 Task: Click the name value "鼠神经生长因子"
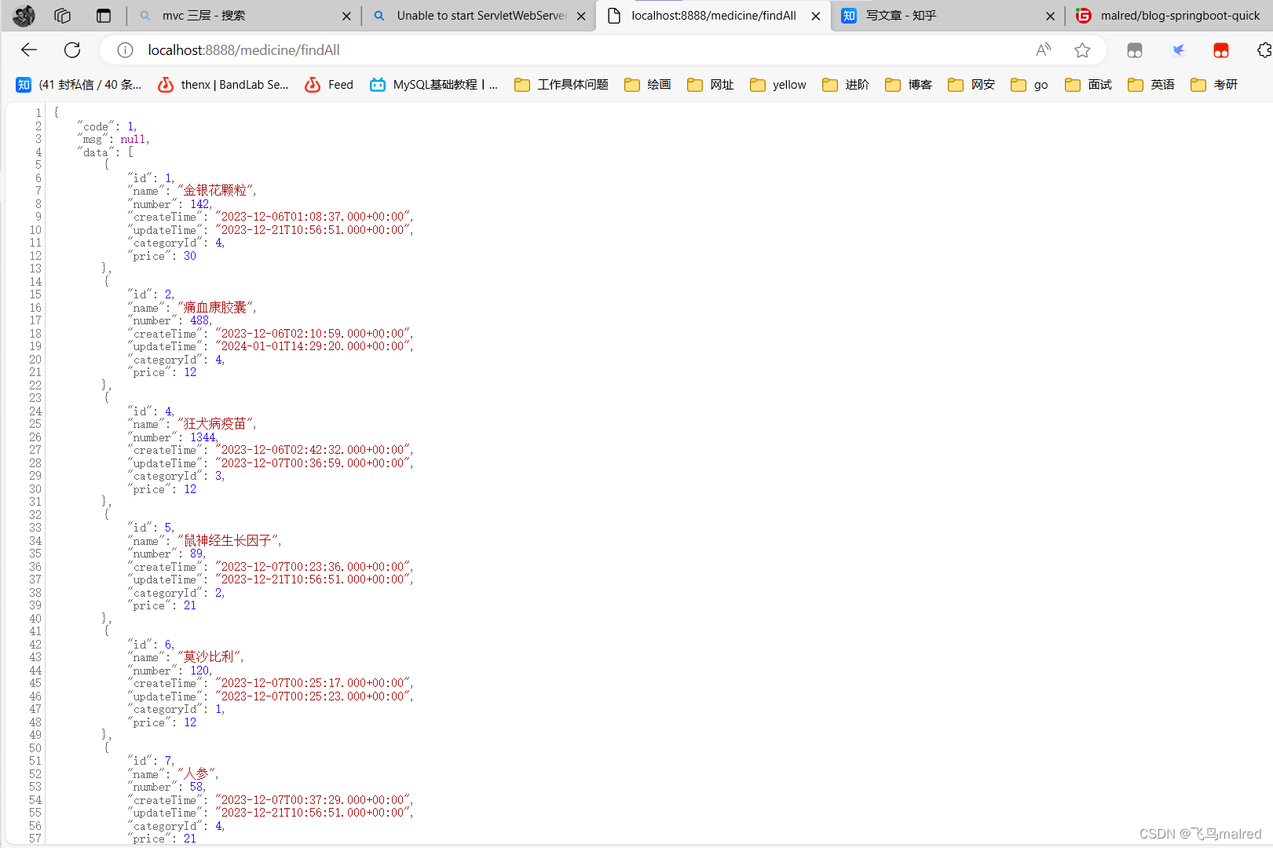point(228,541)
